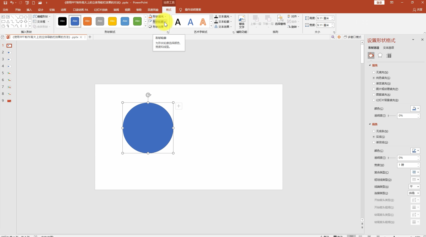
Task: Start slideshow from the quick access toolbar
Action: click(x=27, y=3)
